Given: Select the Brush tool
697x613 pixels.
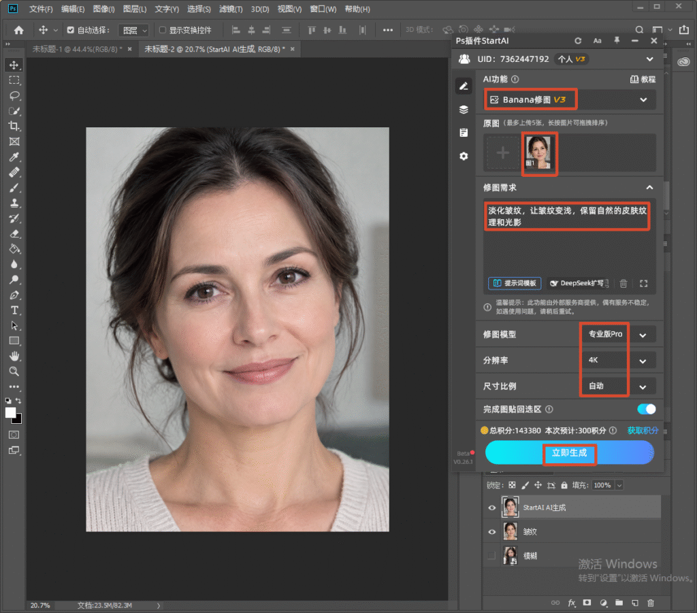Looking at the screenshot, I should [14, 188].
